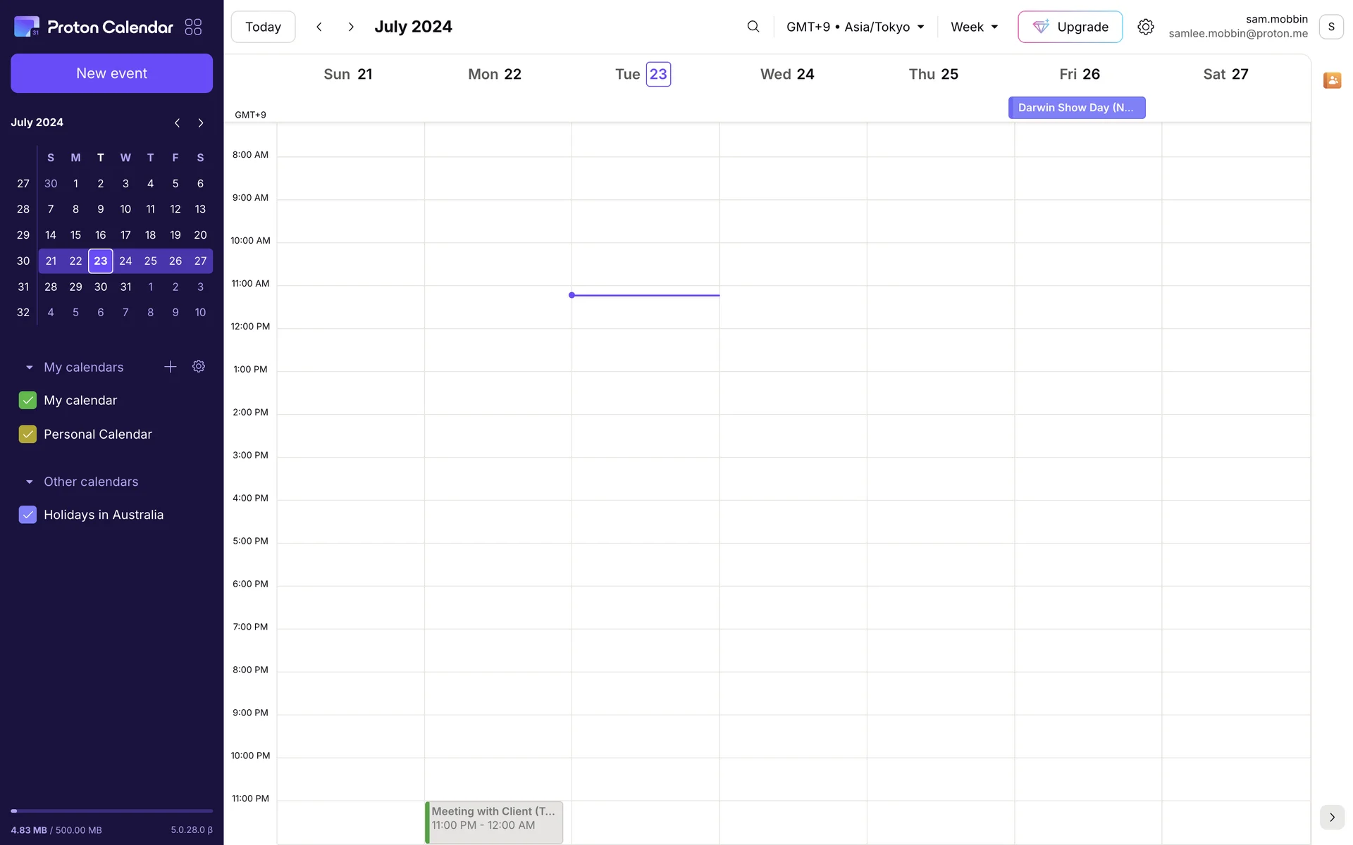
Task: Hide Holidays in Australia calendar
Action: 27,515
